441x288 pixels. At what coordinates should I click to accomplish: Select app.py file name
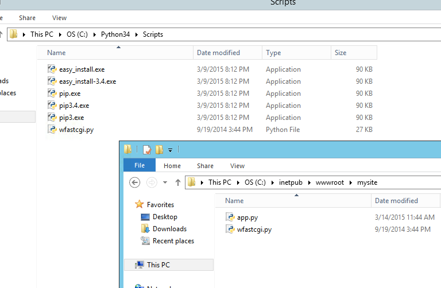pyautogui.click(x=247, y=217)
